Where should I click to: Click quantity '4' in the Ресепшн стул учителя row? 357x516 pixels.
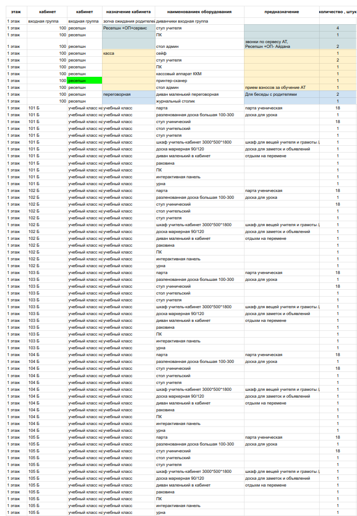point(338,28)
